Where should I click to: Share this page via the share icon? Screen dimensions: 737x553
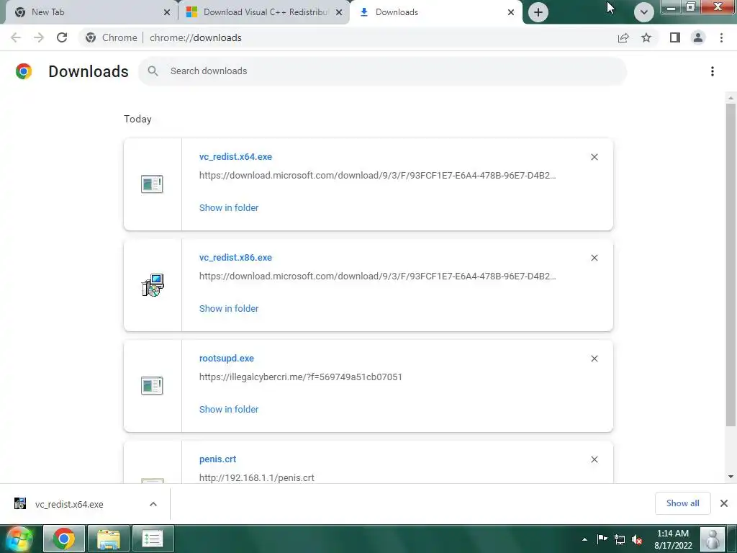pos(623,37)
